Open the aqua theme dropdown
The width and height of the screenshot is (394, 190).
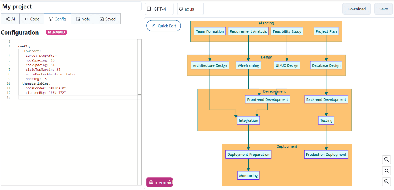tap(190, 9)
